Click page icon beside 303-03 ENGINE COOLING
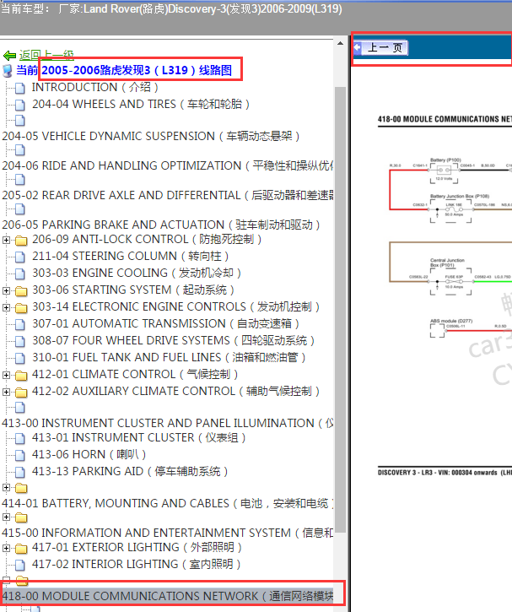The width and height of the screenshot is (512, 612). pos(20,274)
